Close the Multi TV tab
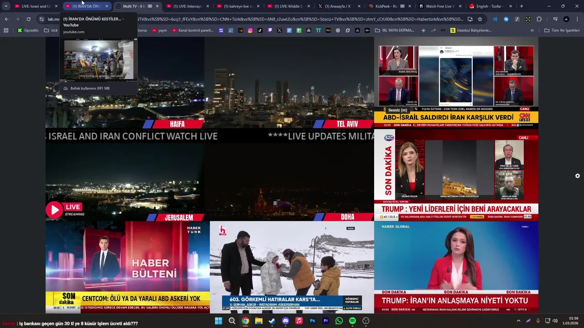584x328 pixels. click(x=157, y=6)
